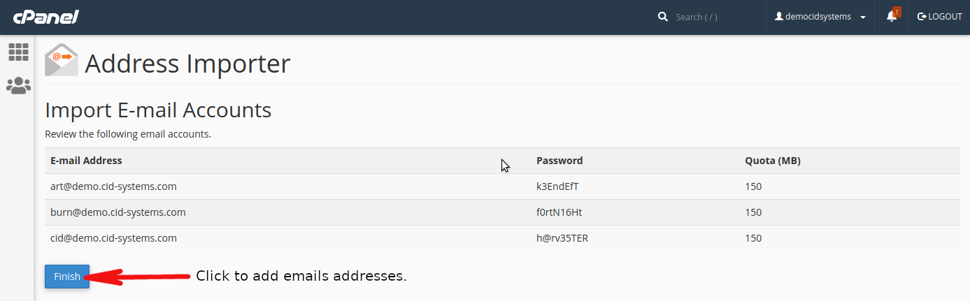Viewport: 970px width, 301px height.
Task: Open the notifications bell
Action: (892, 16)
